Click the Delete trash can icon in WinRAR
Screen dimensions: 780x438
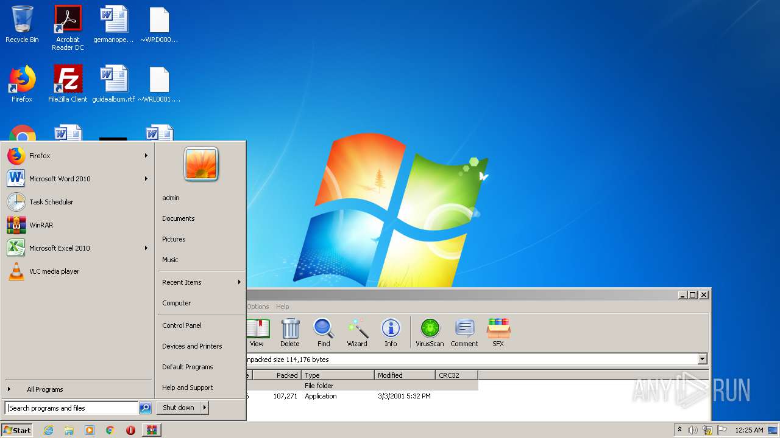[x=290, y=333]
